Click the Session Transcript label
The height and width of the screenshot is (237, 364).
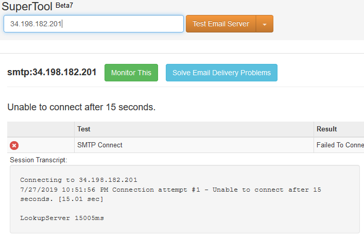[39, 160]
